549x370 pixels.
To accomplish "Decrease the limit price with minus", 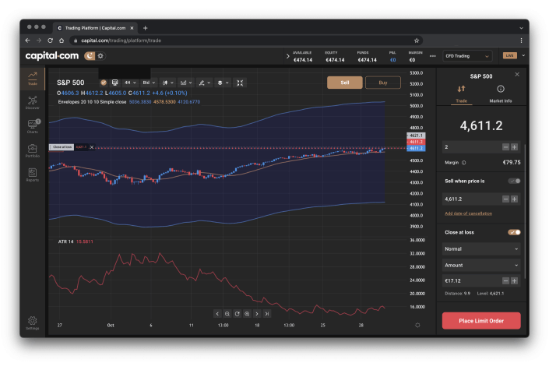I will tap(505, 199).
